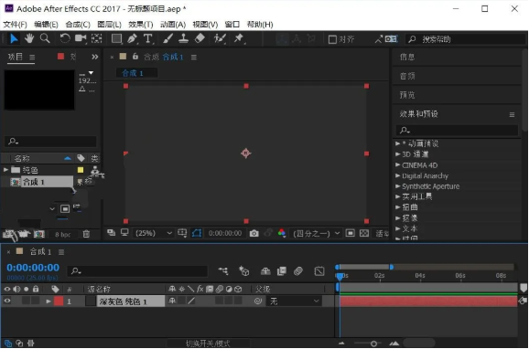Open the show channel RGB icon

coord(282,233)
